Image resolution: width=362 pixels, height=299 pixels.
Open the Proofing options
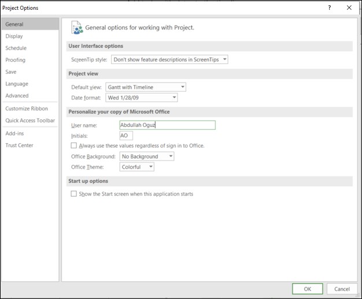point(16,60)
